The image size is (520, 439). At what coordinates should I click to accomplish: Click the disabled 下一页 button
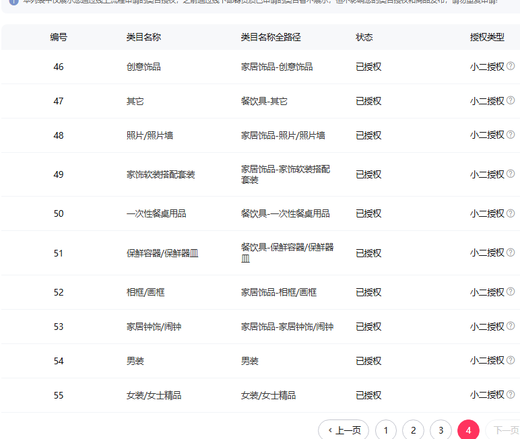[504, 430]
